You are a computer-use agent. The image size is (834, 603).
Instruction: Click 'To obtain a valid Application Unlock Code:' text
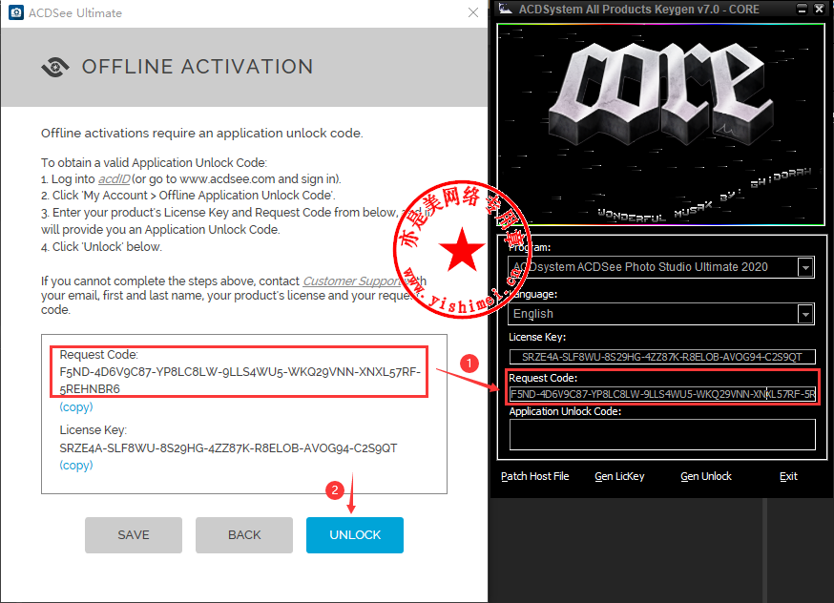tap(155, 163)
